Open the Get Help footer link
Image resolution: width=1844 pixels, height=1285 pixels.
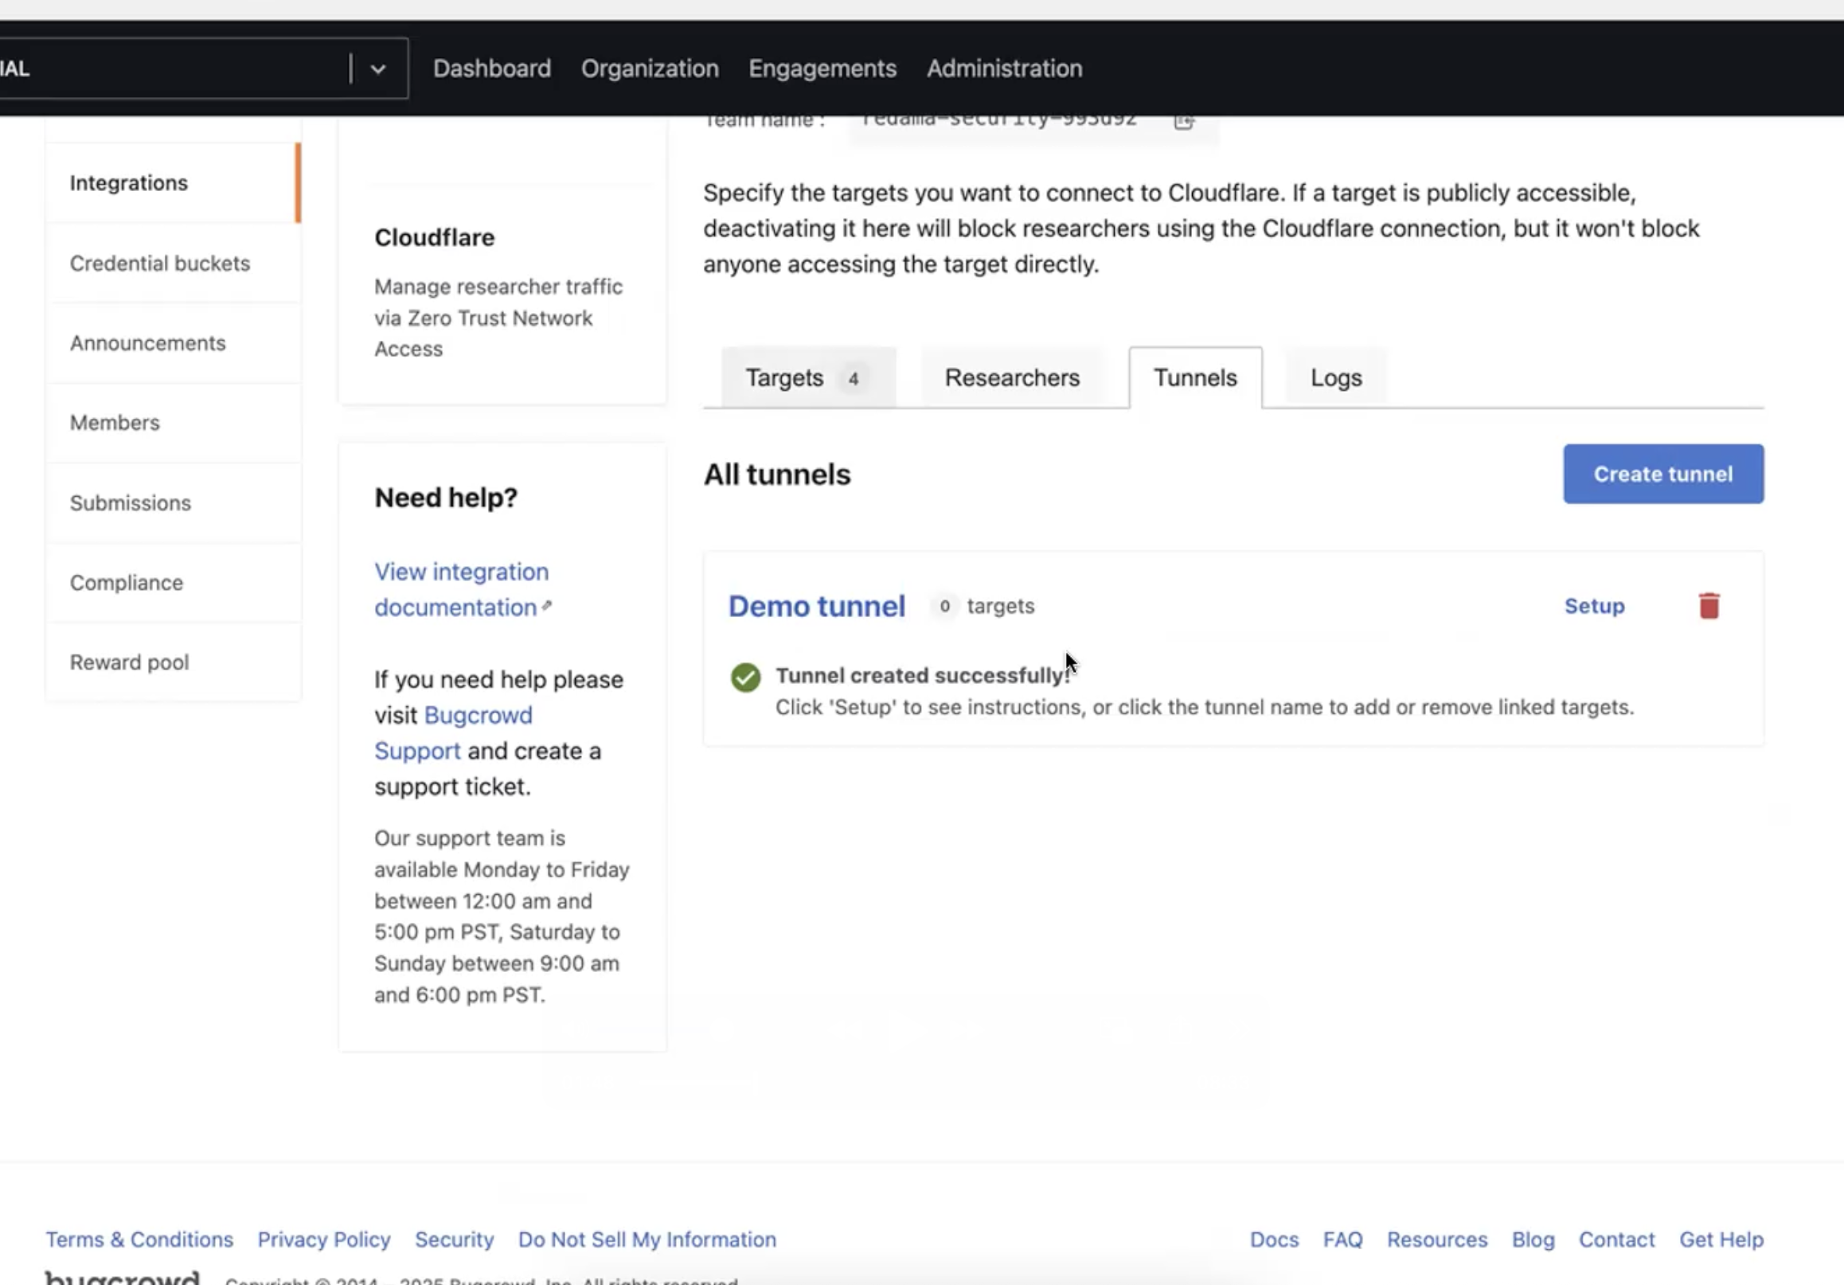1721,1240
